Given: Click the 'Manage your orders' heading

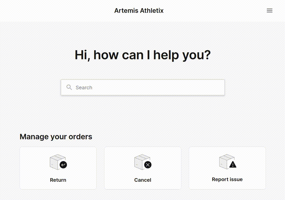Looking at the screenshot, I should [x=56, y=137].
